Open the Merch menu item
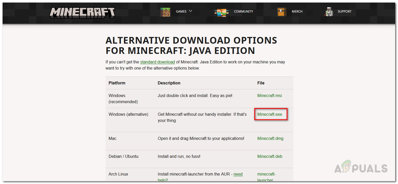This screenshot has height=184, width=398. pyautogui.click(x=297, y=11)
